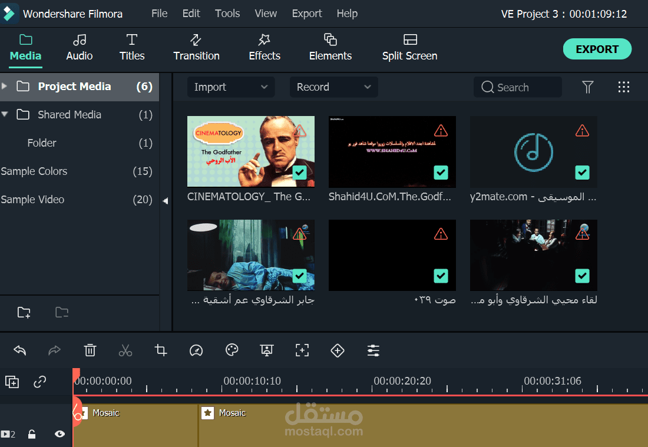Click the Filmora app logo icon

point(9,13)
